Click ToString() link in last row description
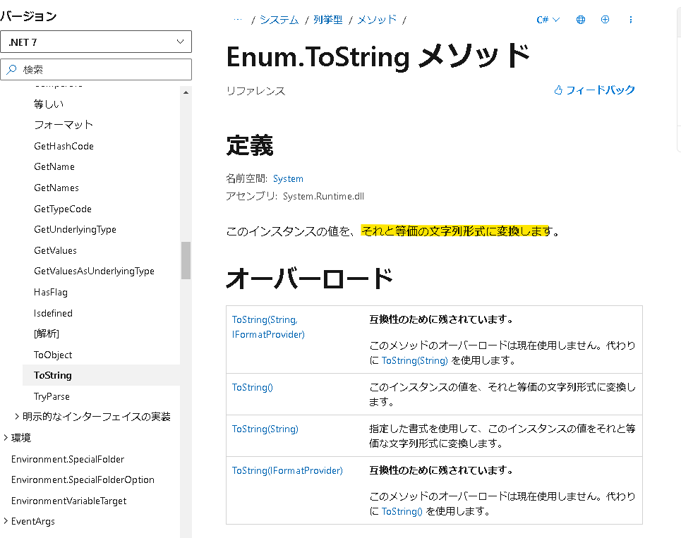Screen dimensions: 681x538 (x=402, y=511)
